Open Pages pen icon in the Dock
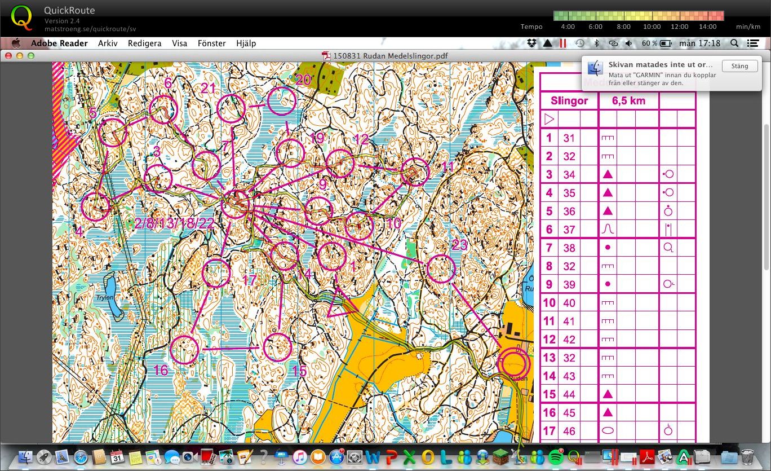This screenshot has width=771, height=471. pos(245,457)
